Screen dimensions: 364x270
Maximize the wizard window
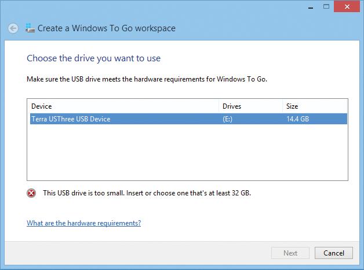[x=326, y=7]
